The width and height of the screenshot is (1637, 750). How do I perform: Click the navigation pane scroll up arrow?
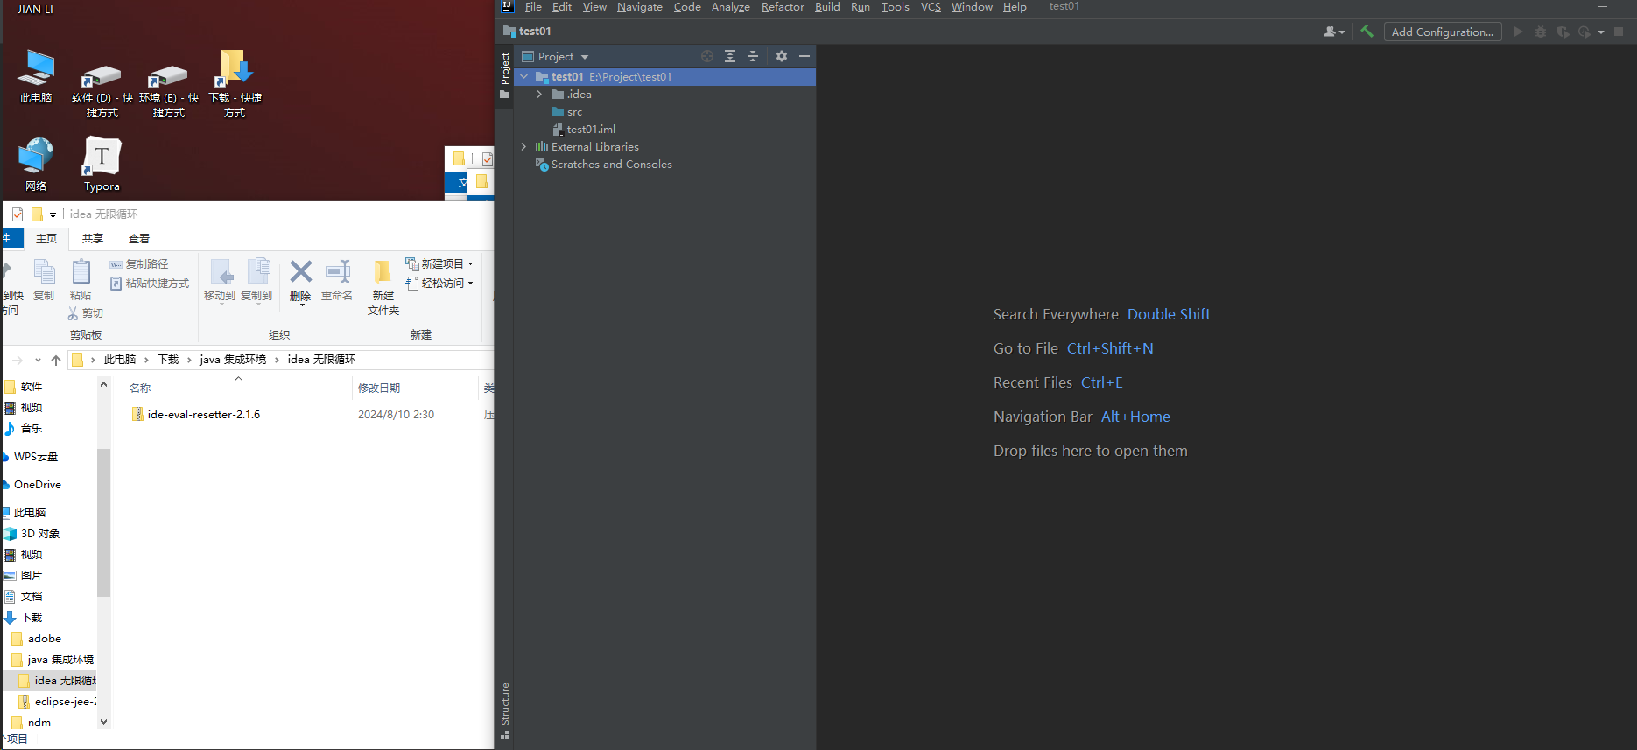tap(103, 384)
